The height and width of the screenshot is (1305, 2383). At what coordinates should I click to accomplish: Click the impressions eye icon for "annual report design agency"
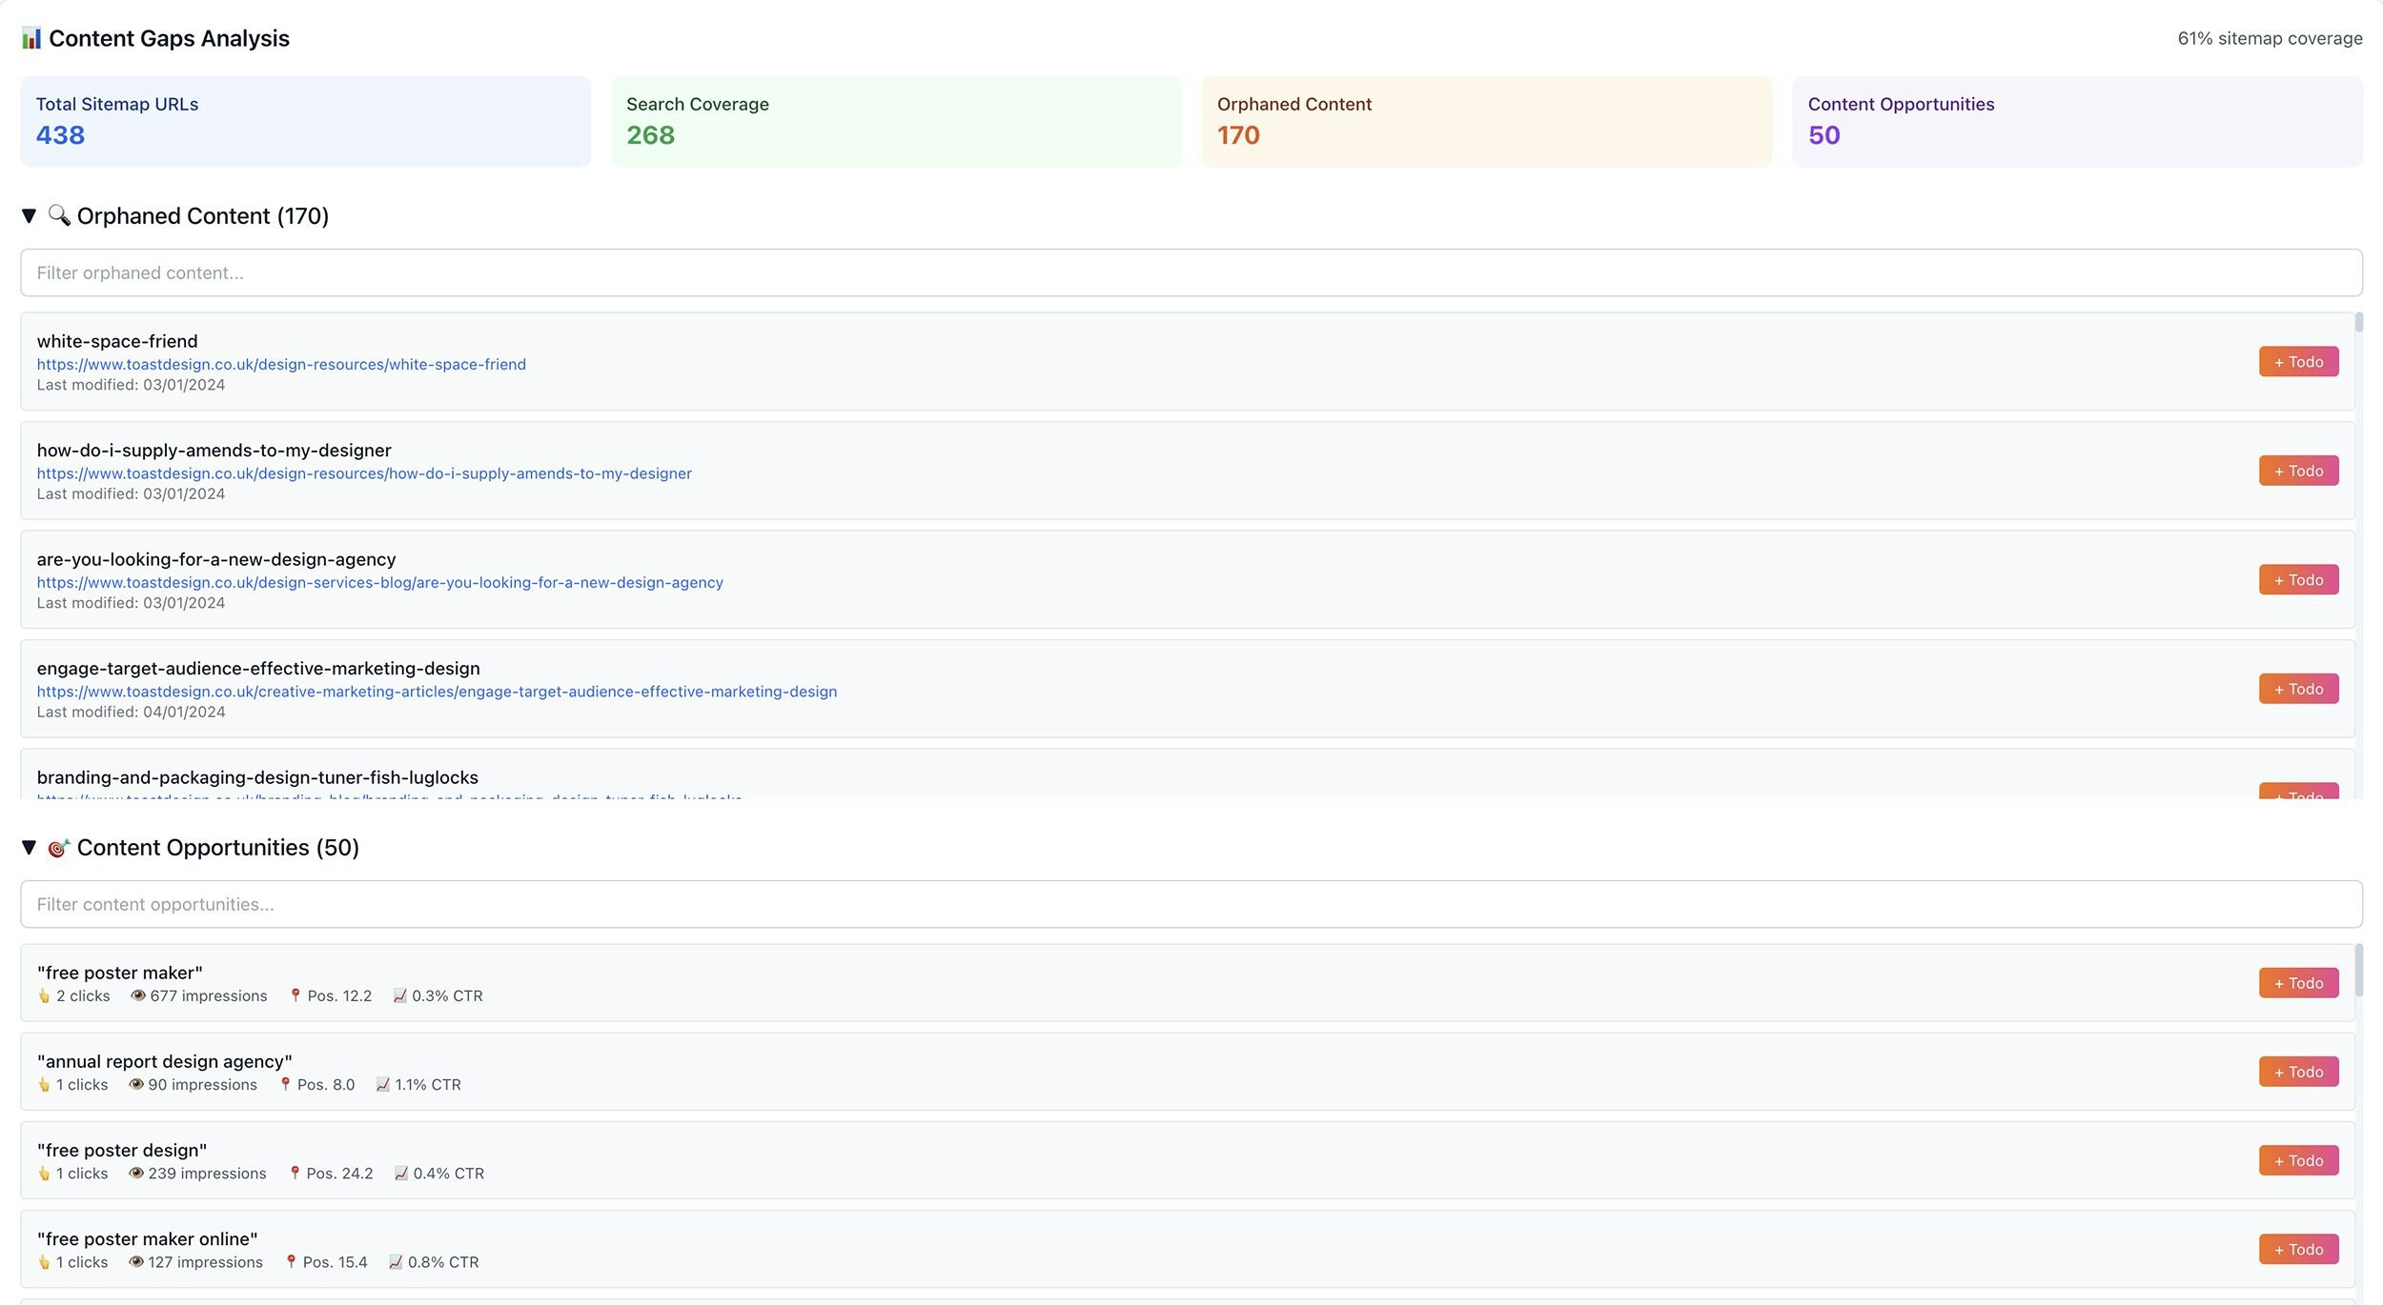click(x=136, y=1085)
